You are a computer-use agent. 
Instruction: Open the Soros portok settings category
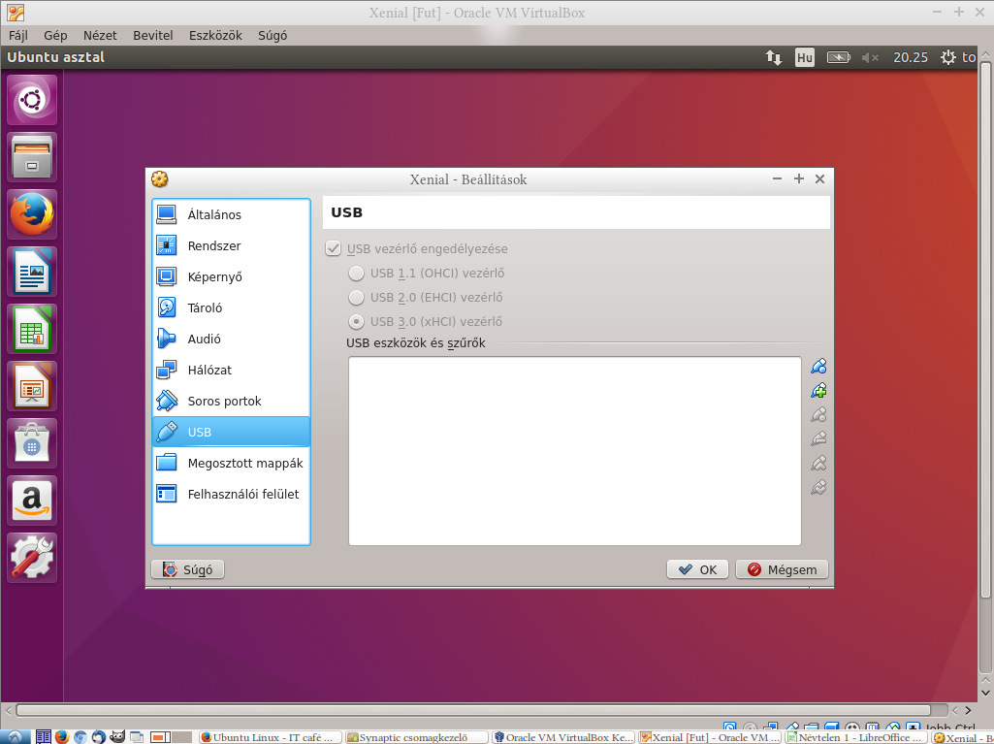tap(231, 401)
